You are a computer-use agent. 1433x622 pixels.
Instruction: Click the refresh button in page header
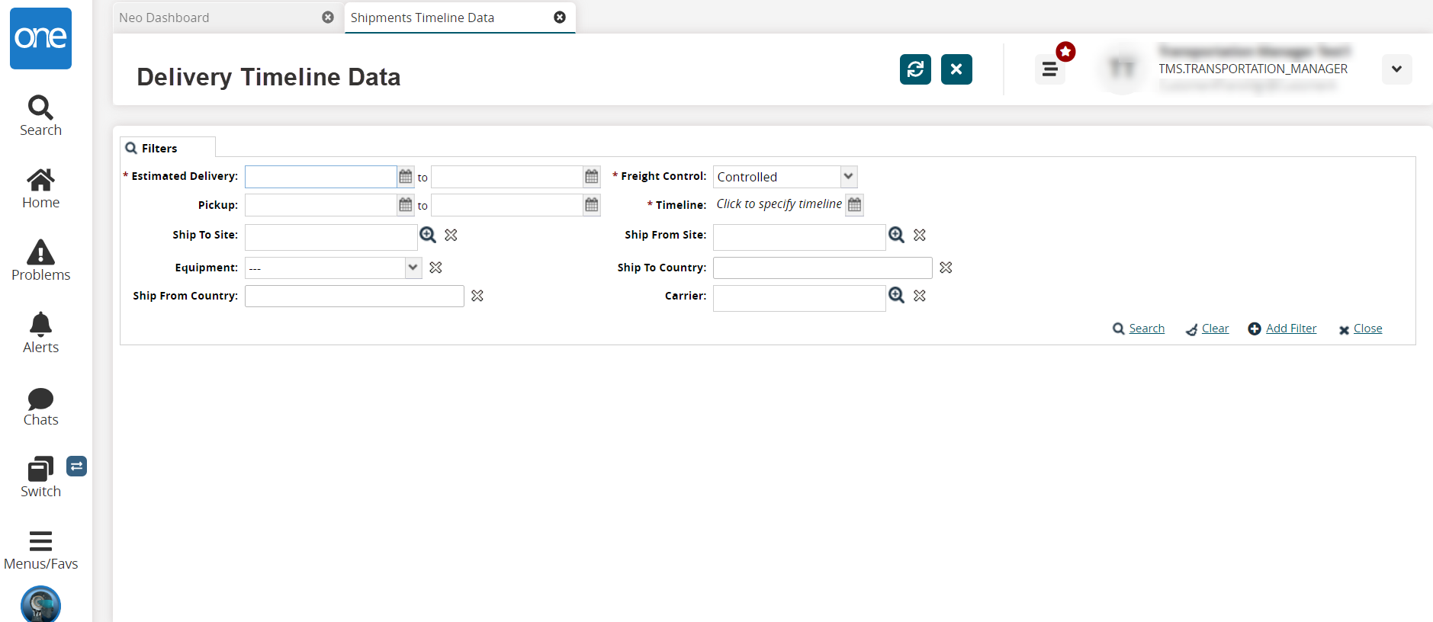coord(915,69)
